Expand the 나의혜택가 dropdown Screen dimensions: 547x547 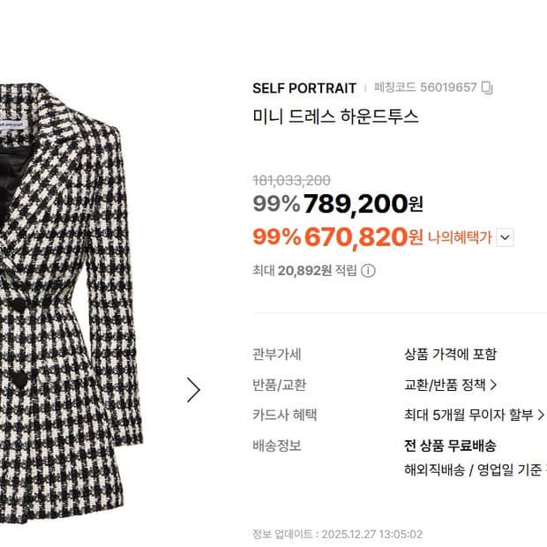(505, 237)
